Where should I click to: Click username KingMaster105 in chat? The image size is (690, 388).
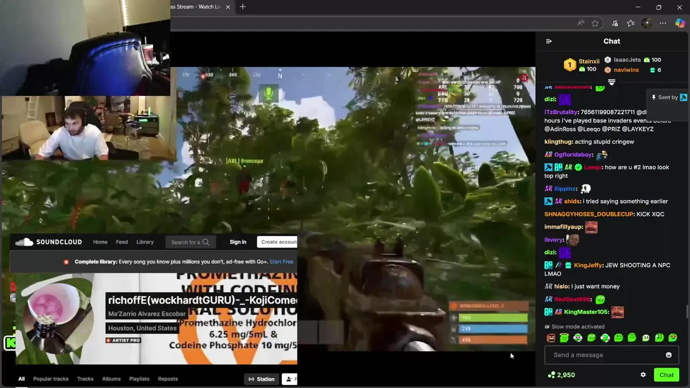tap(586, 312)
